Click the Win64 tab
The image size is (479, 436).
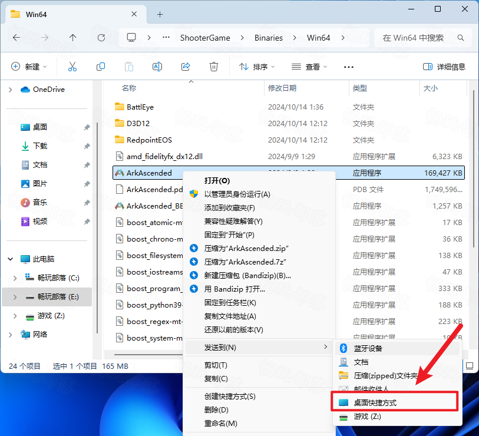coord(76,14)
